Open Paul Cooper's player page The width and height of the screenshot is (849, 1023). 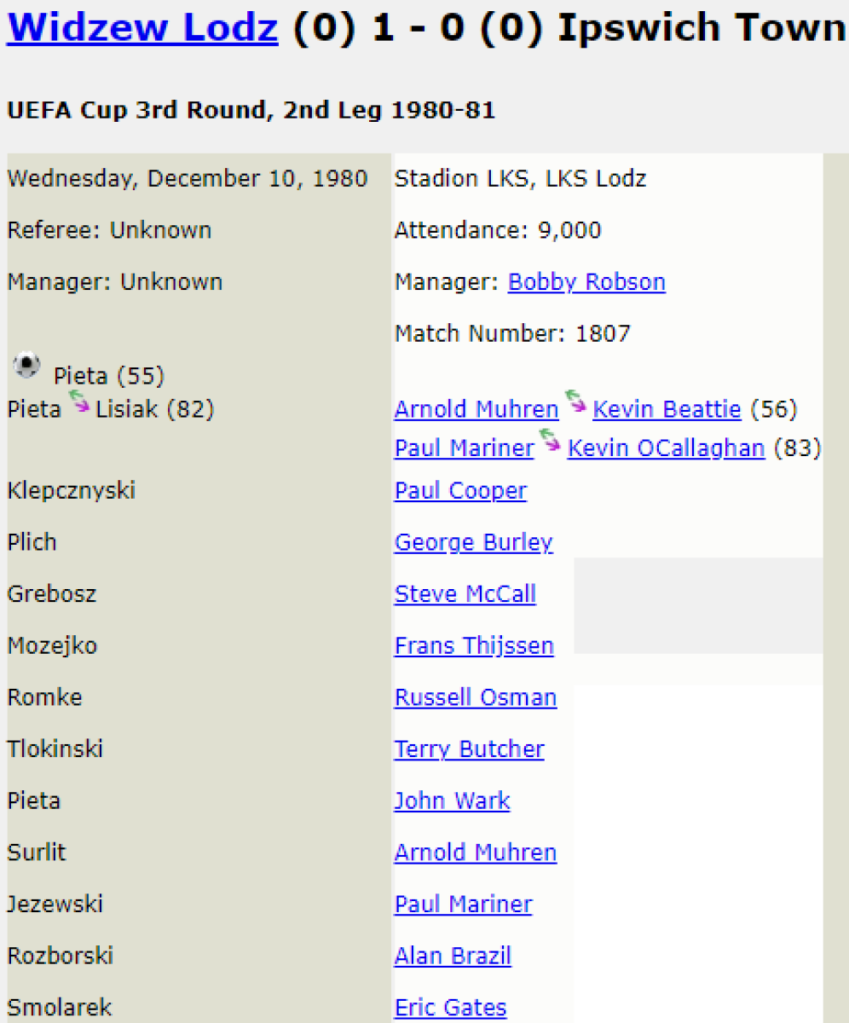(x=460, y=491)
